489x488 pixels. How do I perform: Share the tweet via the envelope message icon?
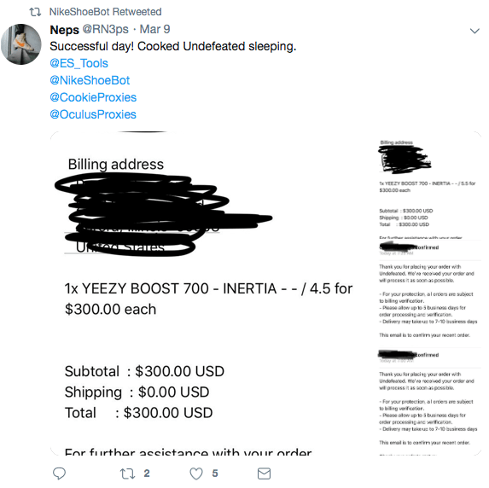[264, 473]
